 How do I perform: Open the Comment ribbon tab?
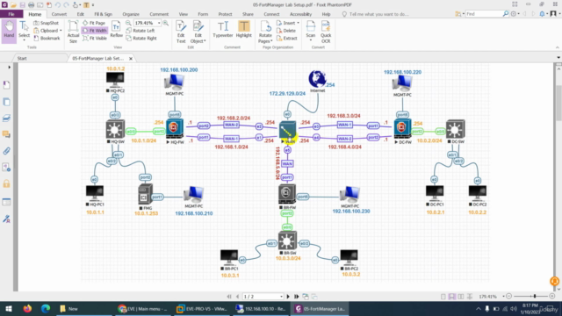pos(159,14)
